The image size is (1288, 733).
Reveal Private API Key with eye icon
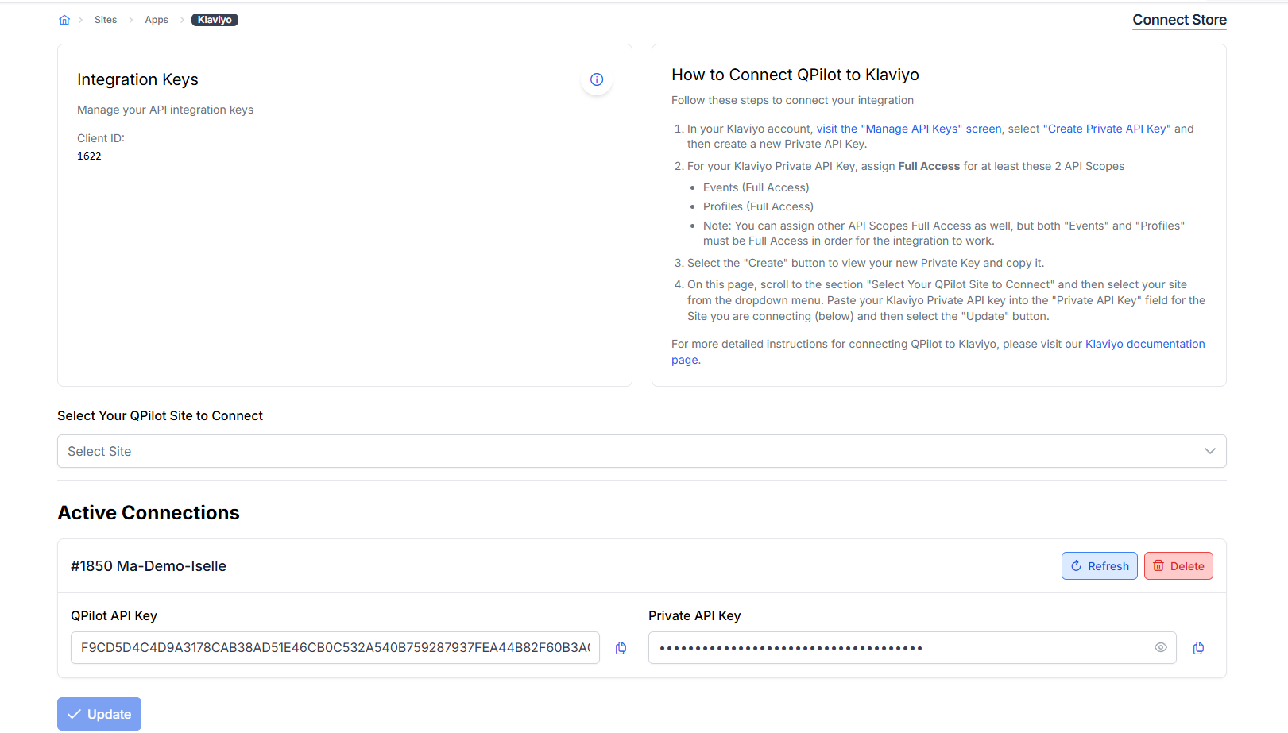pyautogui.click(x=1161, y=647)
